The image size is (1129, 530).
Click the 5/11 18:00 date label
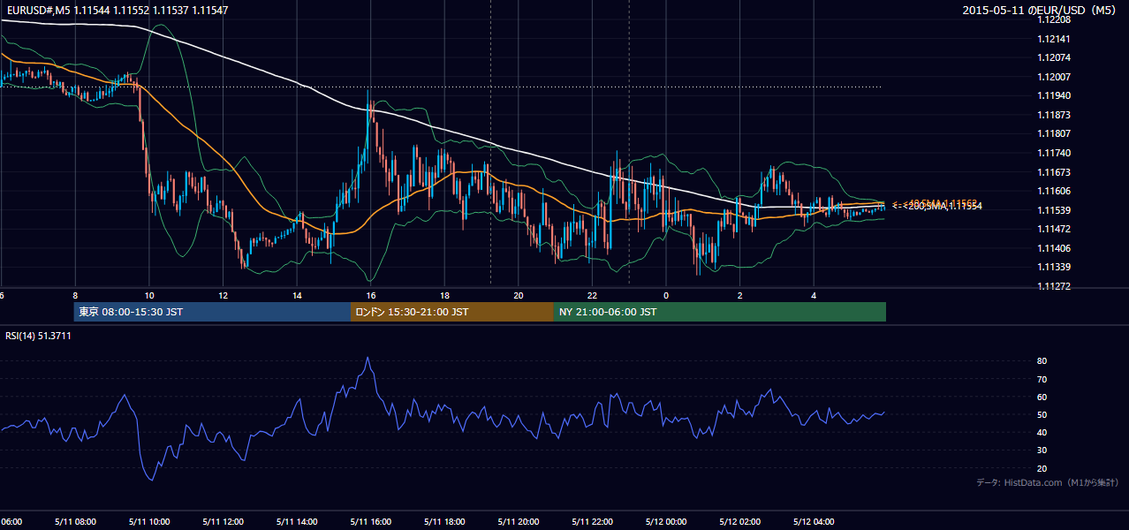click(444, 522)
